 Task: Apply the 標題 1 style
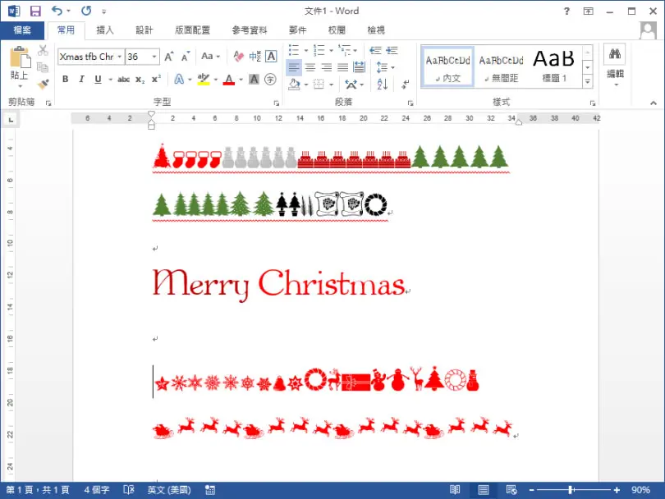(554, 66)
